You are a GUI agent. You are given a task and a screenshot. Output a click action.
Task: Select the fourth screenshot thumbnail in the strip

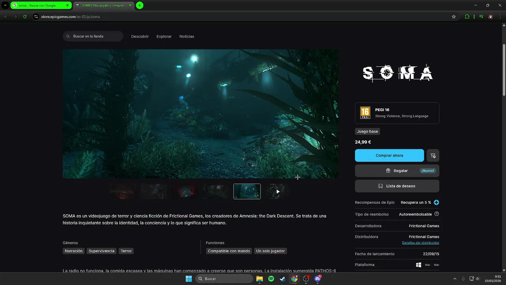pos(216,192)
